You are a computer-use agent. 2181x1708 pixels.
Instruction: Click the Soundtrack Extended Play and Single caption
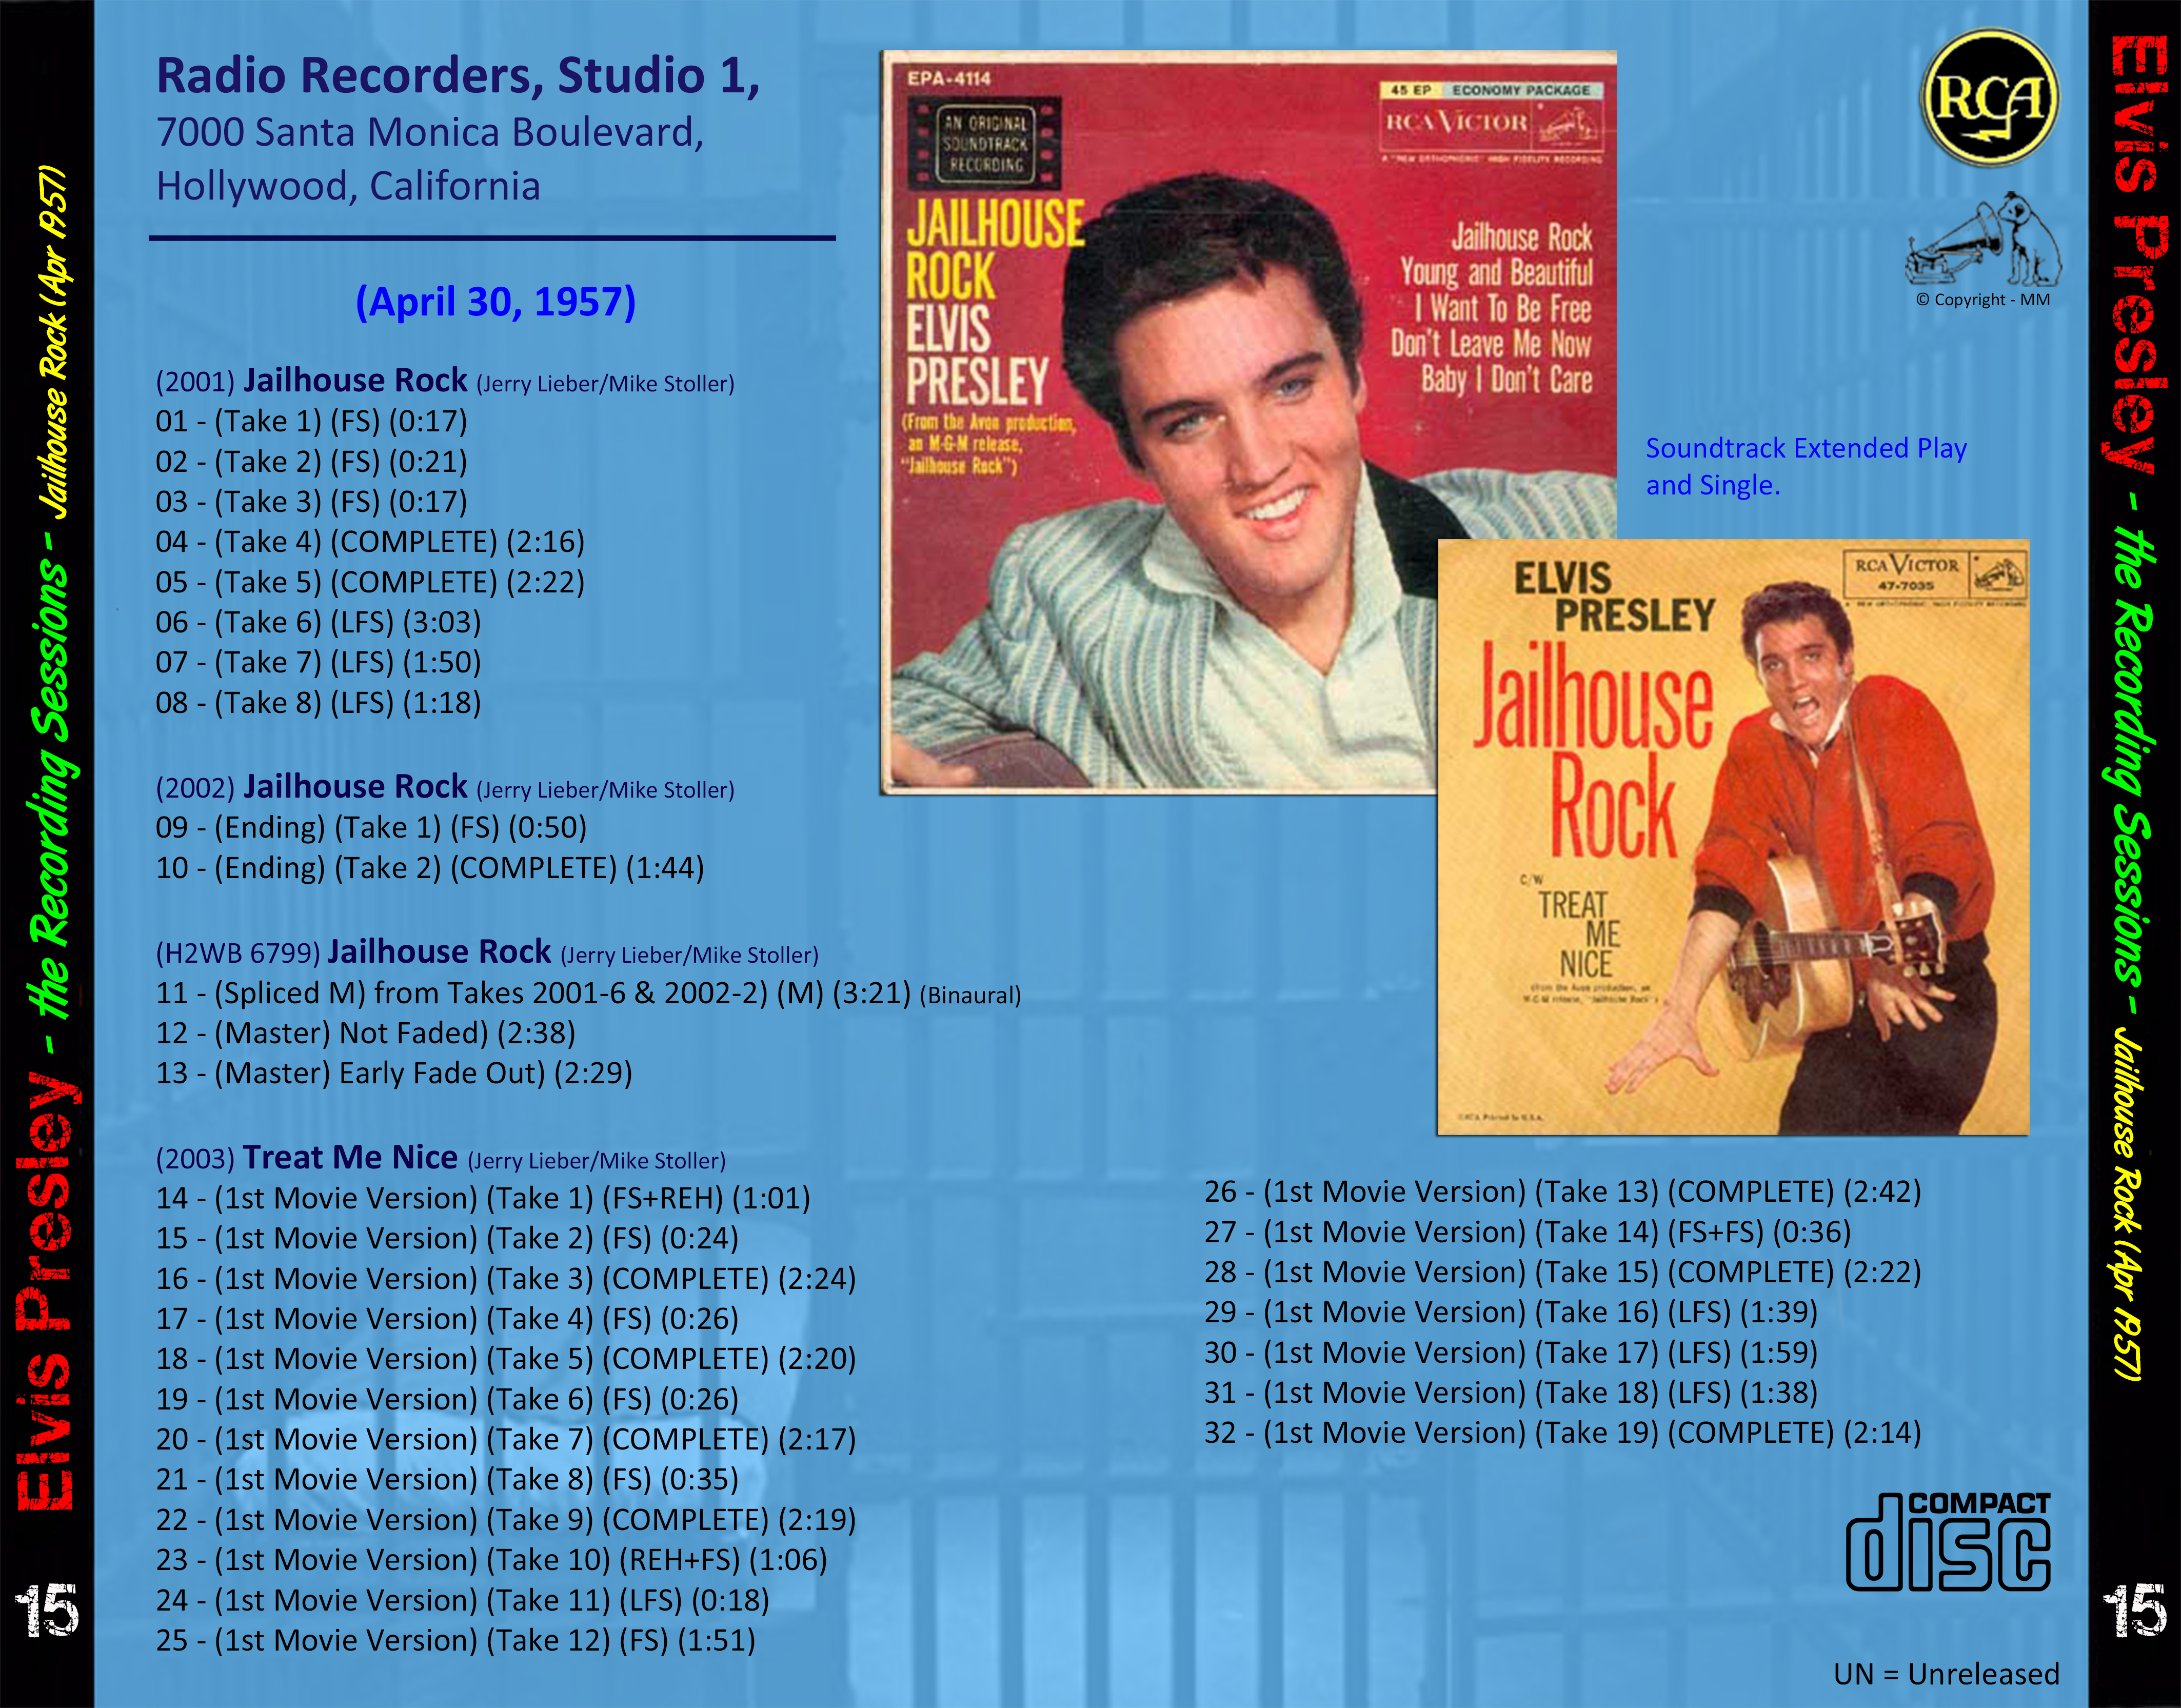[1806, 467]
